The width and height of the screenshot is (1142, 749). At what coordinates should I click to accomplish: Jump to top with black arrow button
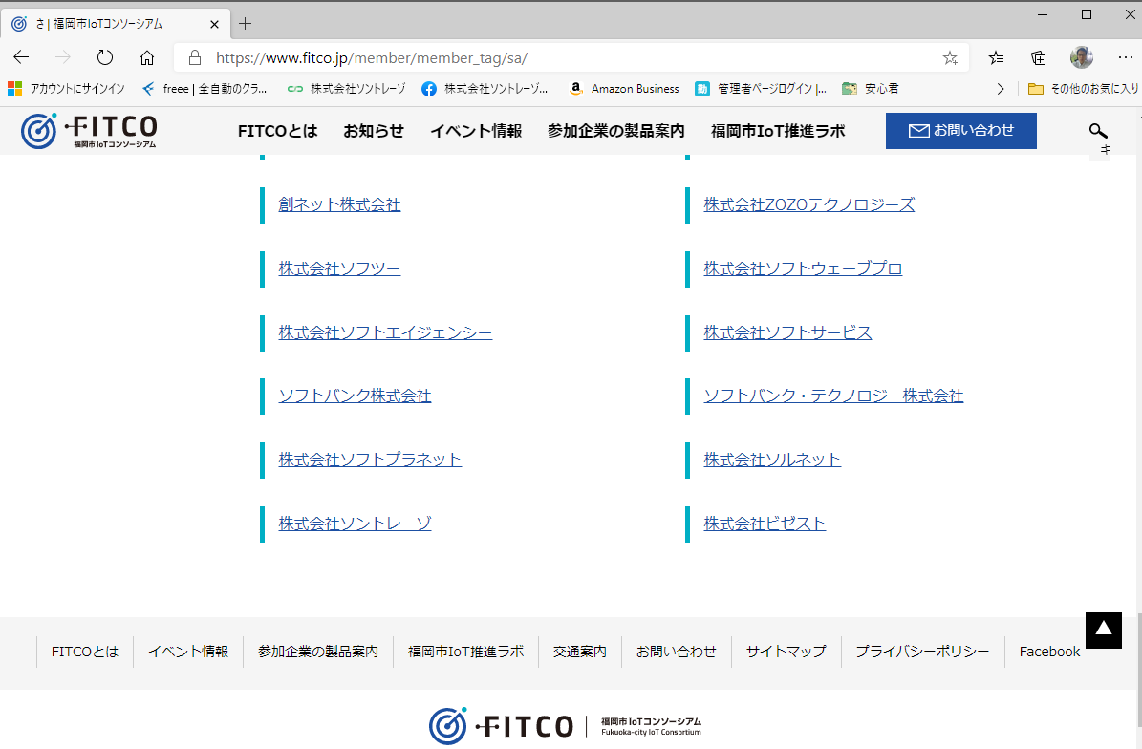pyautogui.click(x=1104, y=631)
